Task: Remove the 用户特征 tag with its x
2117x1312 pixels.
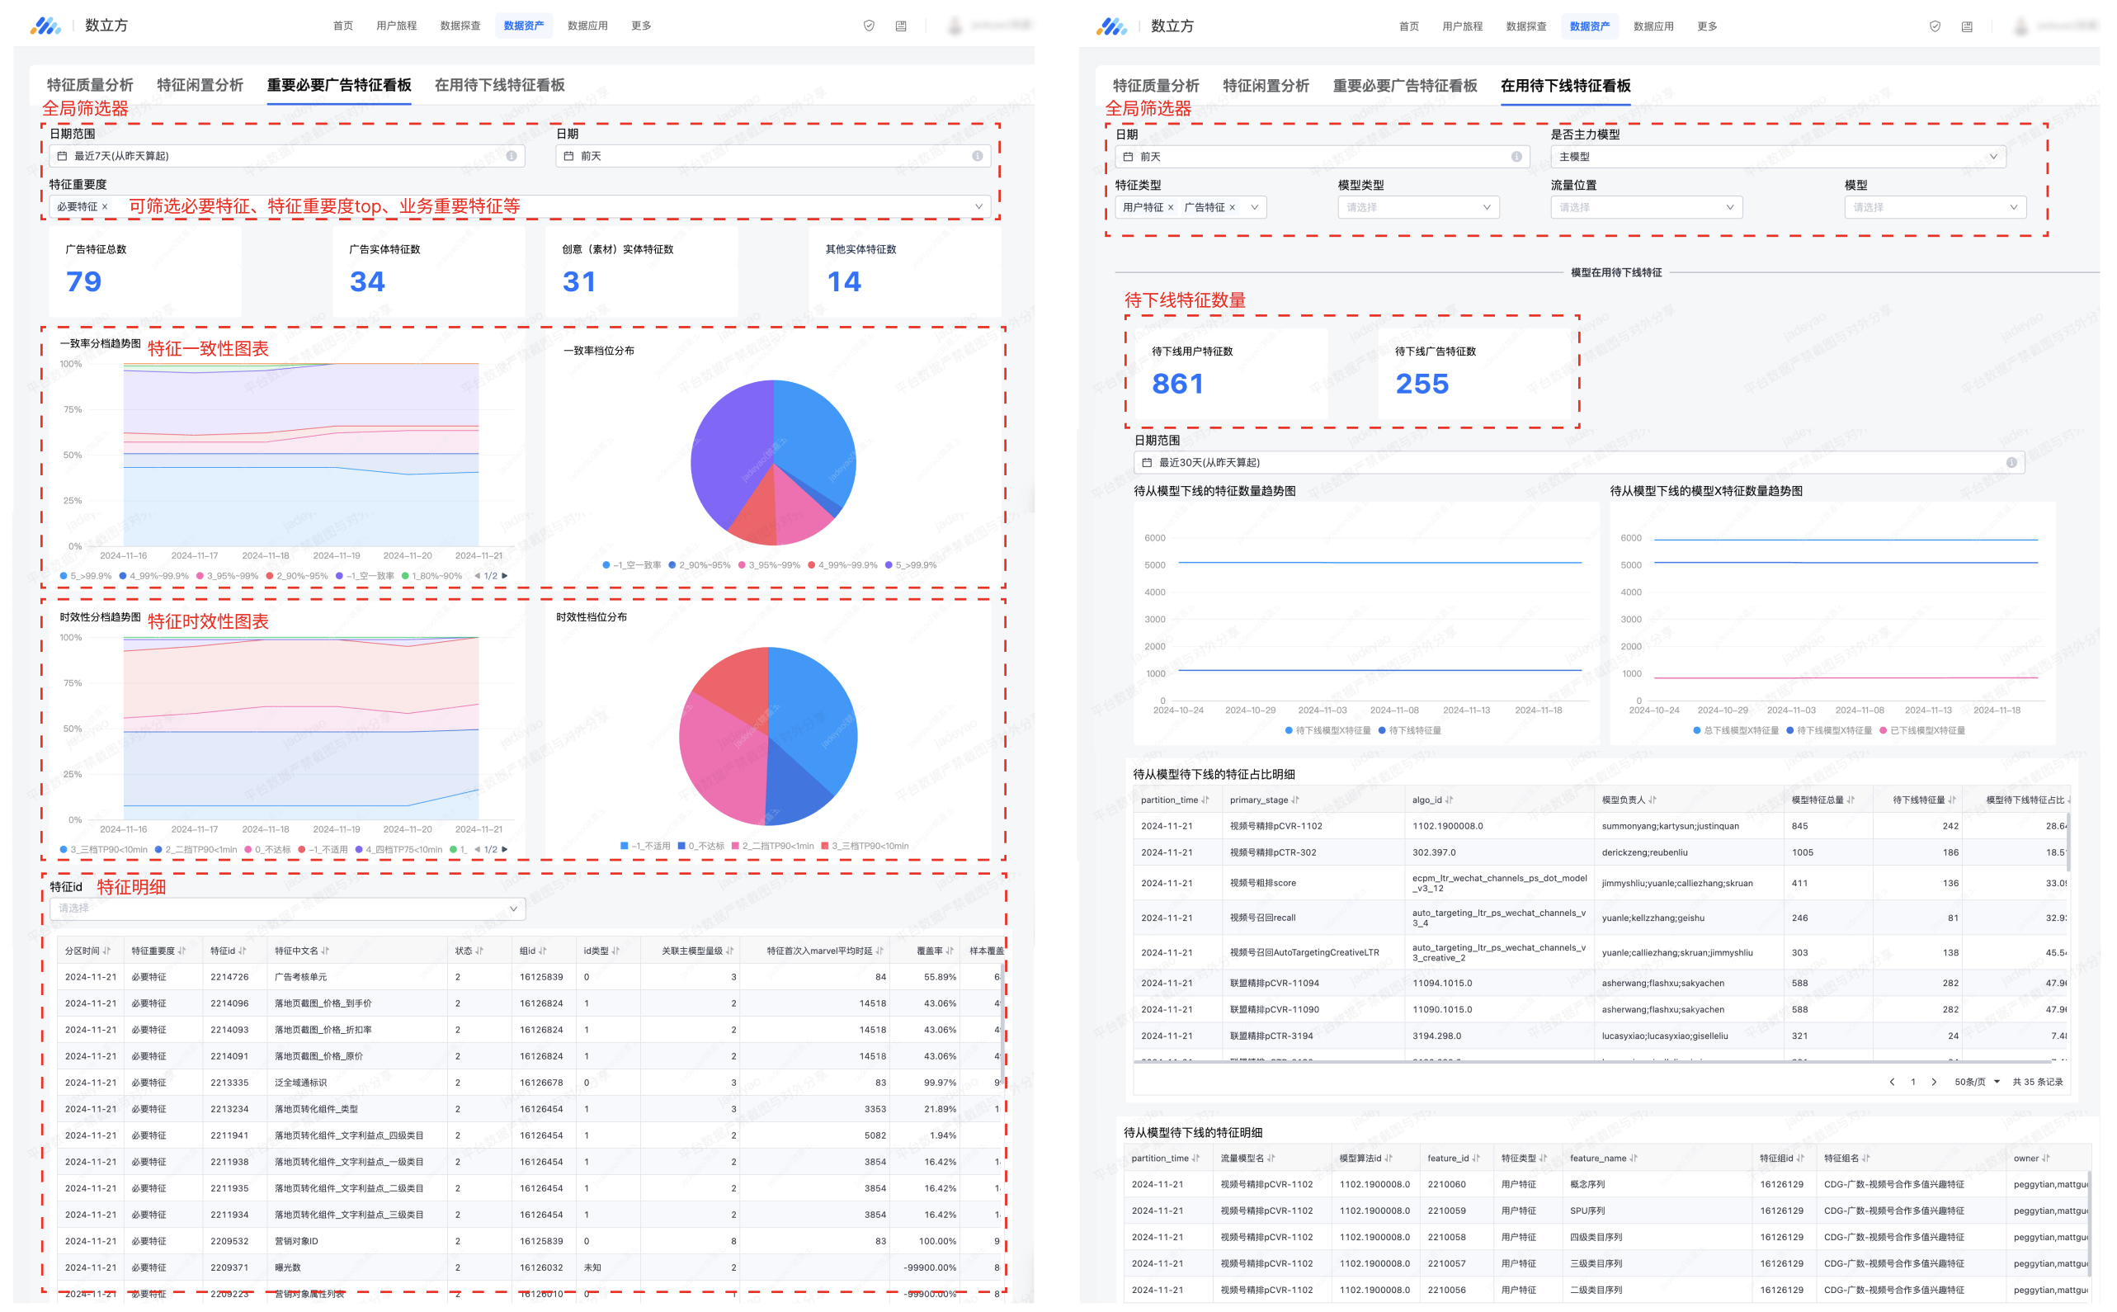Action: pos(1171,207)
